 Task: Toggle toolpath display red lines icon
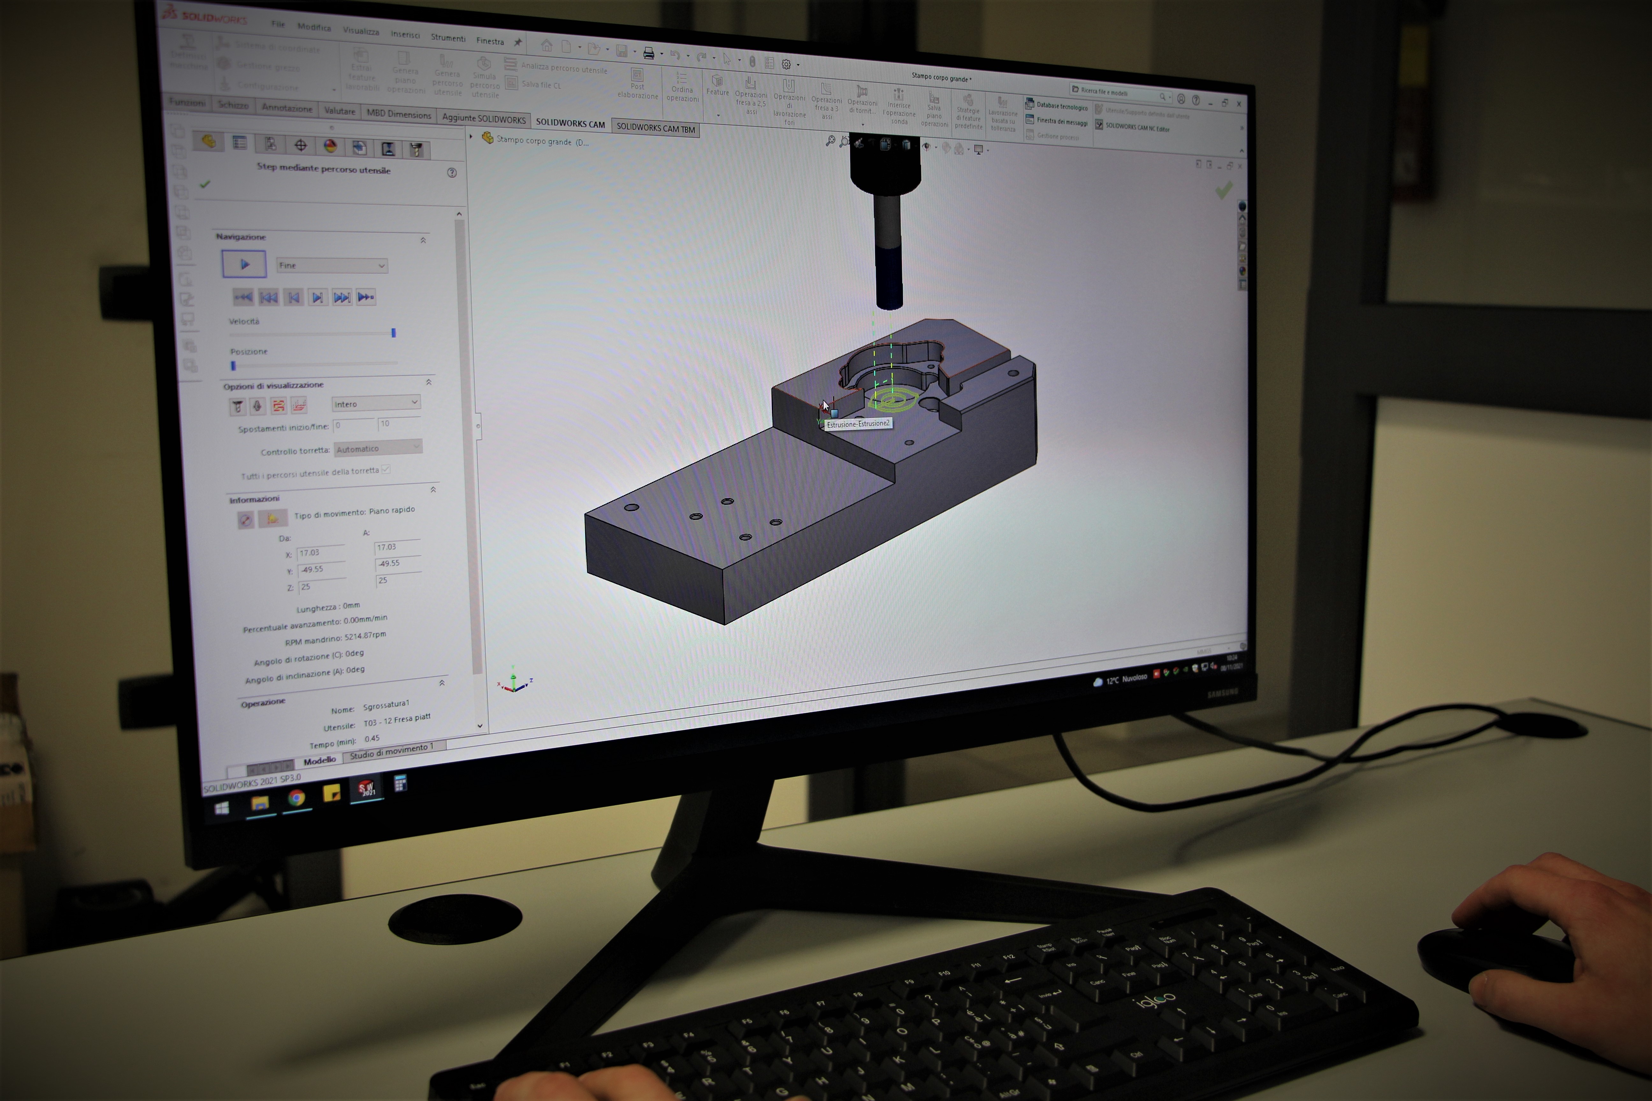279,405
